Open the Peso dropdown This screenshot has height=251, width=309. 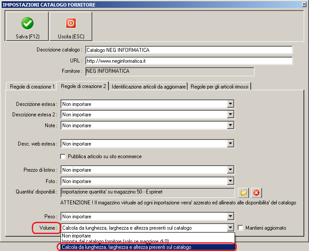coord(230,216)
